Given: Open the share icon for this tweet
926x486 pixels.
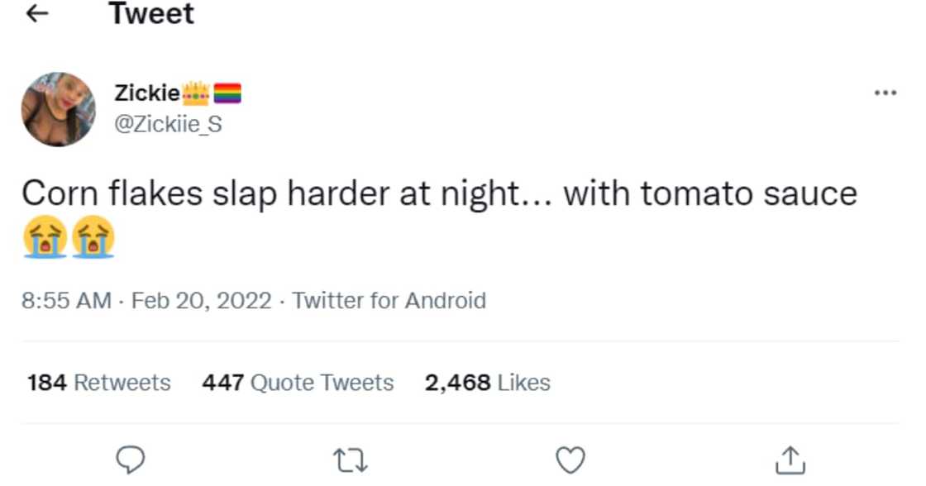Looking at the screenshot, I should coord(790,460).
